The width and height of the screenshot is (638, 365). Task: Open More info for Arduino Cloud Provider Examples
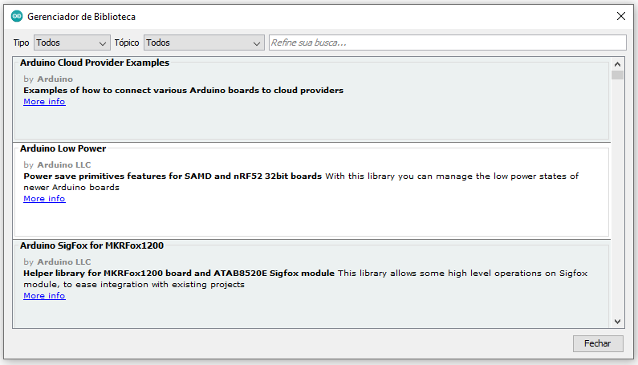click(44, 102)
